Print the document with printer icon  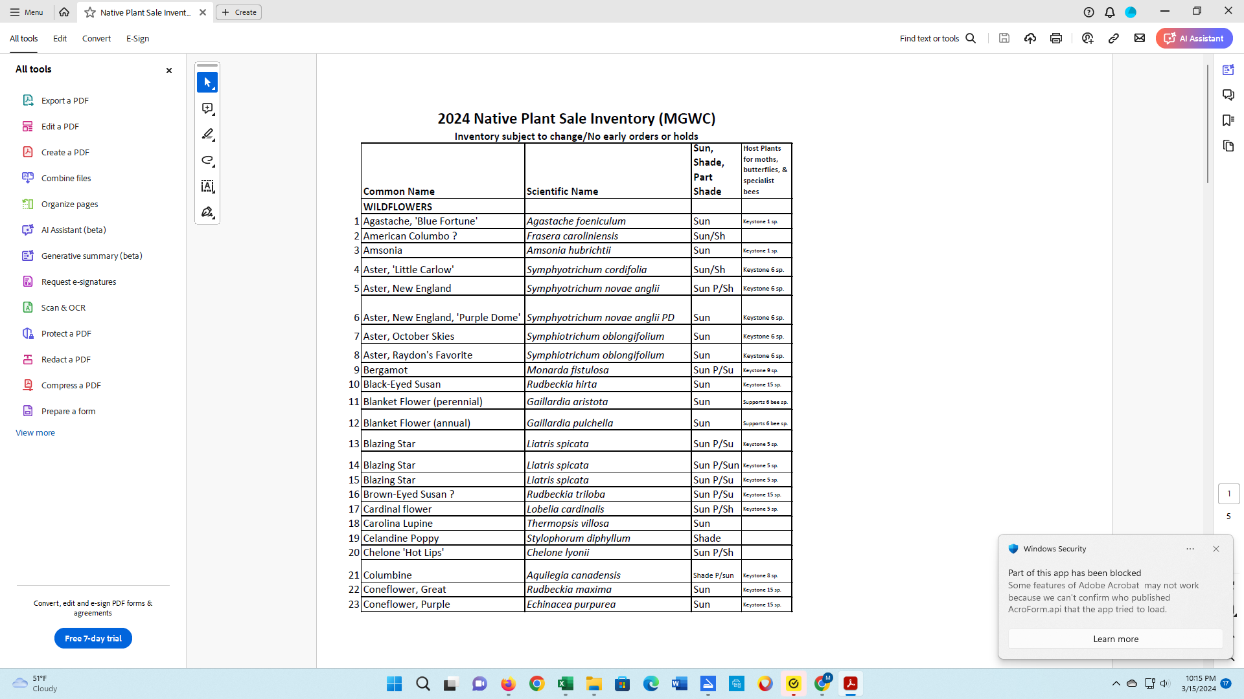click(x=1056, y=38)
